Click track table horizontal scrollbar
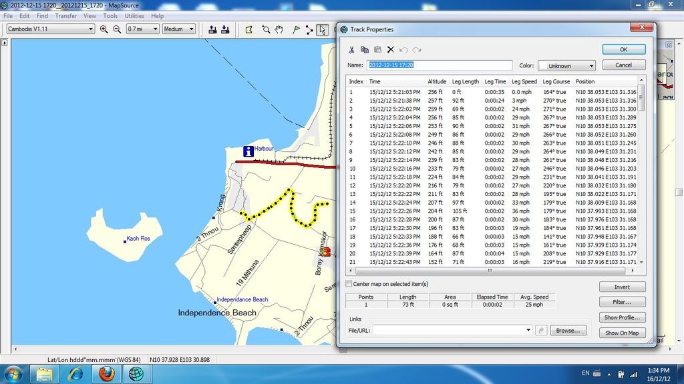 click(x=492, y=271)
